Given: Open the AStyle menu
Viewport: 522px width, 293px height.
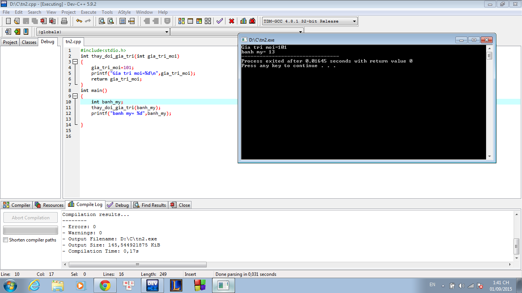Looking at the screenshot, I should pos(124,12).
